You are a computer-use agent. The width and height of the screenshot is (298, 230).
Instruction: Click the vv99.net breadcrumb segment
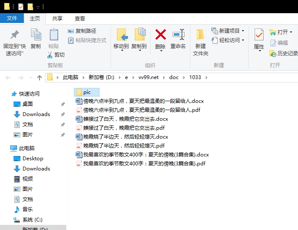[x=148, y=77]
